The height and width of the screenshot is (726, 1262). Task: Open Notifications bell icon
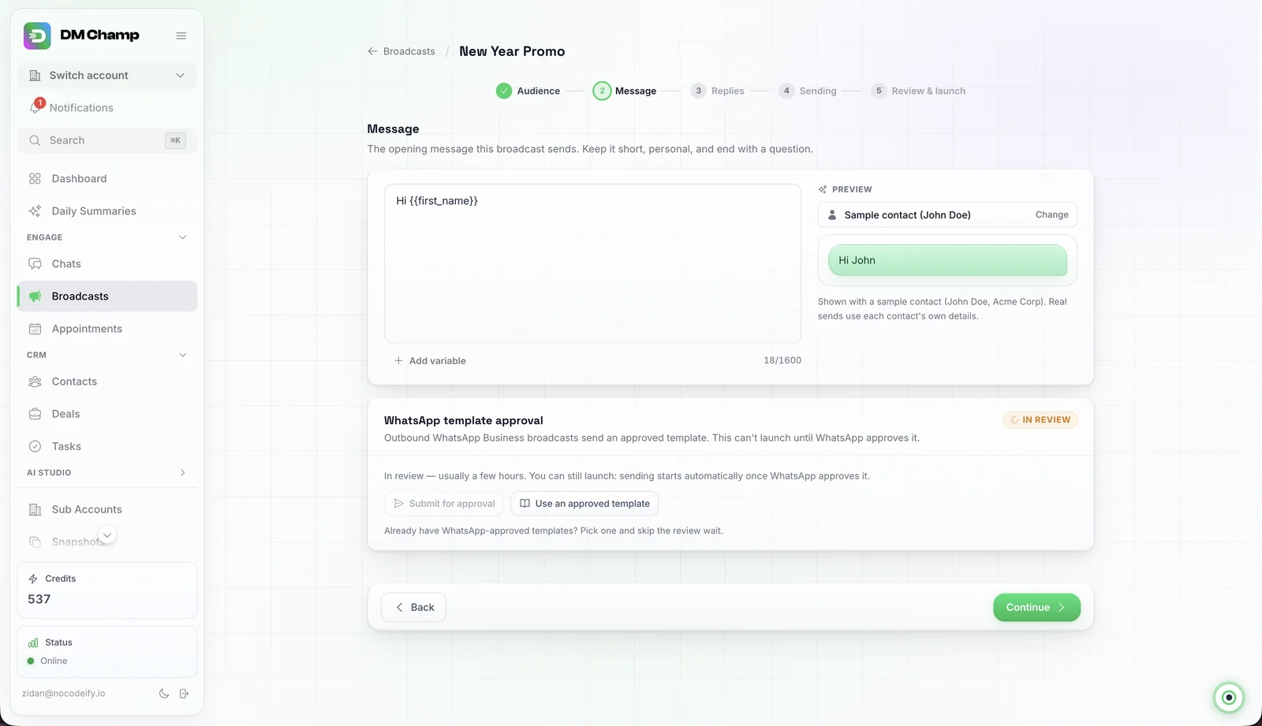pyautogui.click(x=35, y=107)
